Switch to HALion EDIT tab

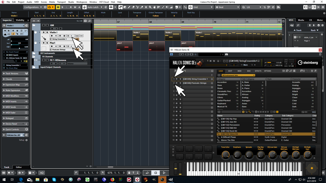tap(230, 71)
